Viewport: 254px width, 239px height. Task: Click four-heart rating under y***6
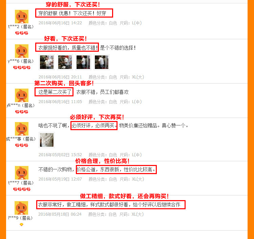tap(22, 68)
